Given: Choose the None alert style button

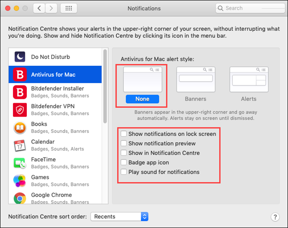Looking at the screenshot, I should 143,99.
